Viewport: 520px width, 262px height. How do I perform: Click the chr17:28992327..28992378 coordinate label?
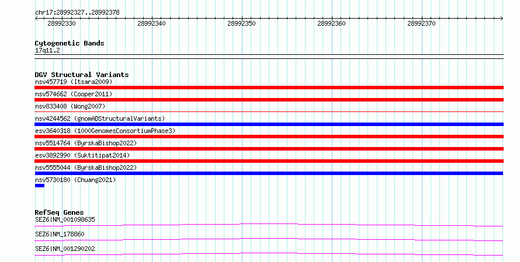coord(77,13)
